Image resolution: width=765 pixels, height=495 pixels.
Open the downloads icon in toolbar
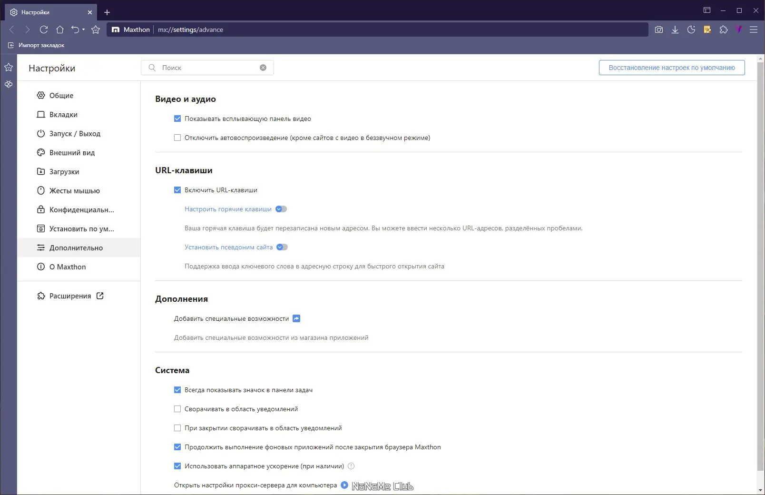click(x=675, y=30)
